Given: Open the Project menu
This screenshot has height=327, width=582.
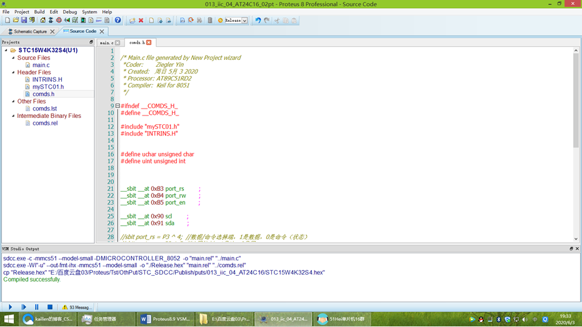Looking at the screenshot, I should tap(21, 12).
